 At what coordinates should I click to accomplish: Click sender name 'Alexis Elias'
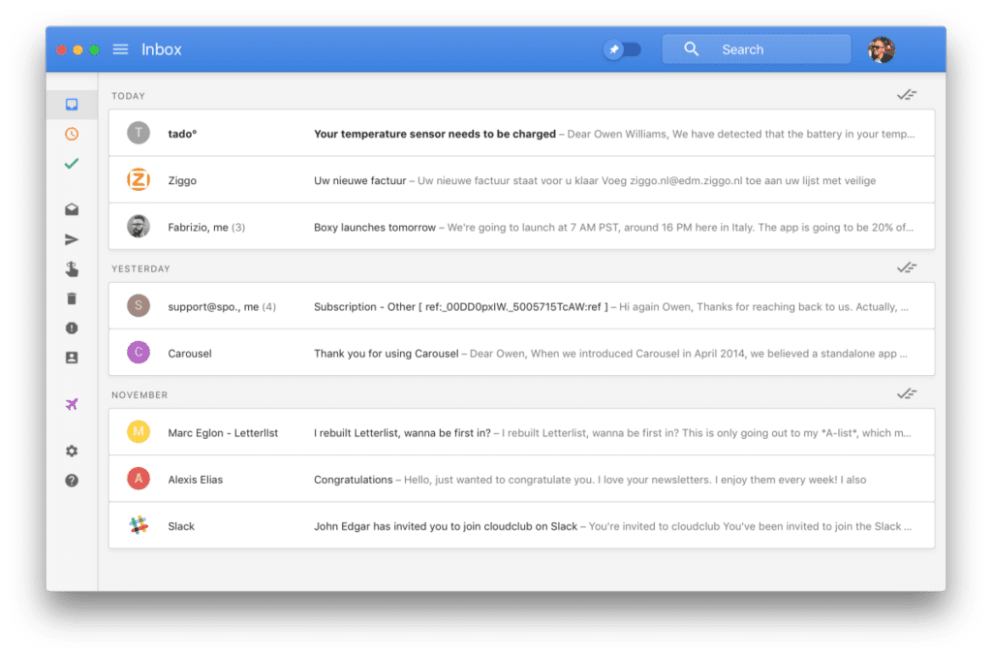click(x=196, y=480)
